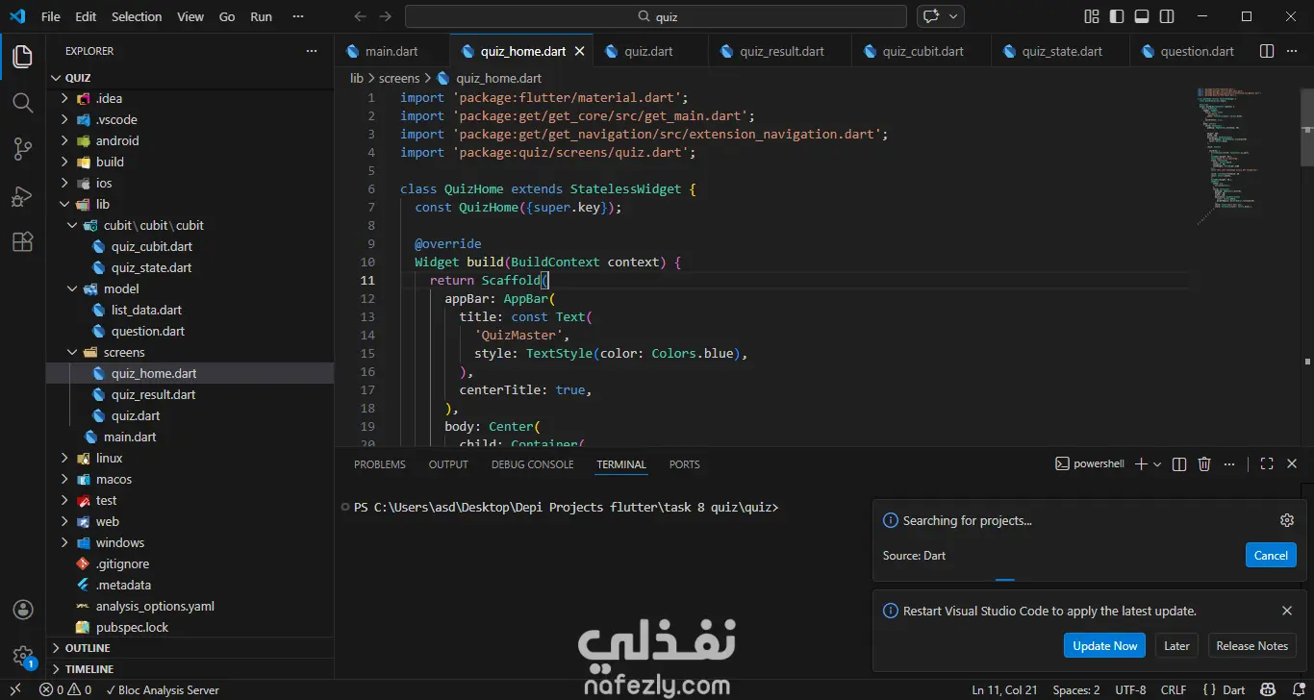This screenshot has height=700, width=1314.
Task: Expand the TIMELINE section
Action: pos(190,669)
